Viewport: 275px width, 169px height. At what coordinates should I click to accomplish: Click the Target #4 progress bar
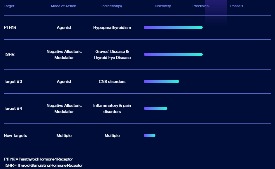155,109
